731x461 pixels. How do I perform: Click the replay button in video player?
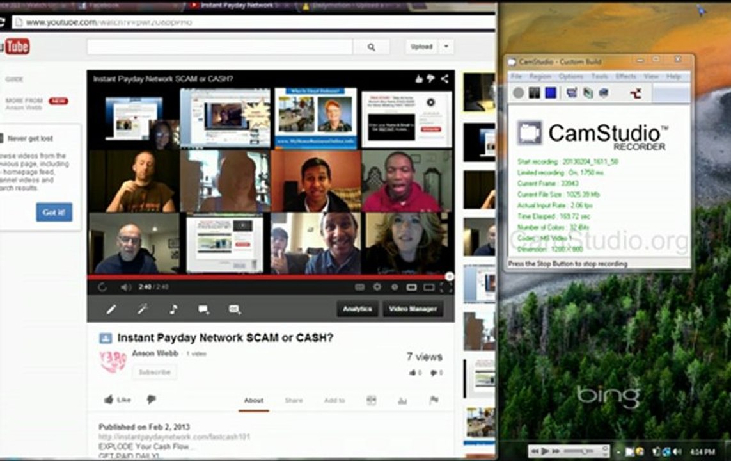[102, 286]
